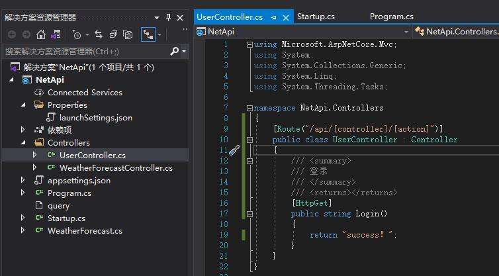Collapse the Properties folder
The width and height of the screenshot is (499, 276).
pyautogui.click(x=23, y=105)
